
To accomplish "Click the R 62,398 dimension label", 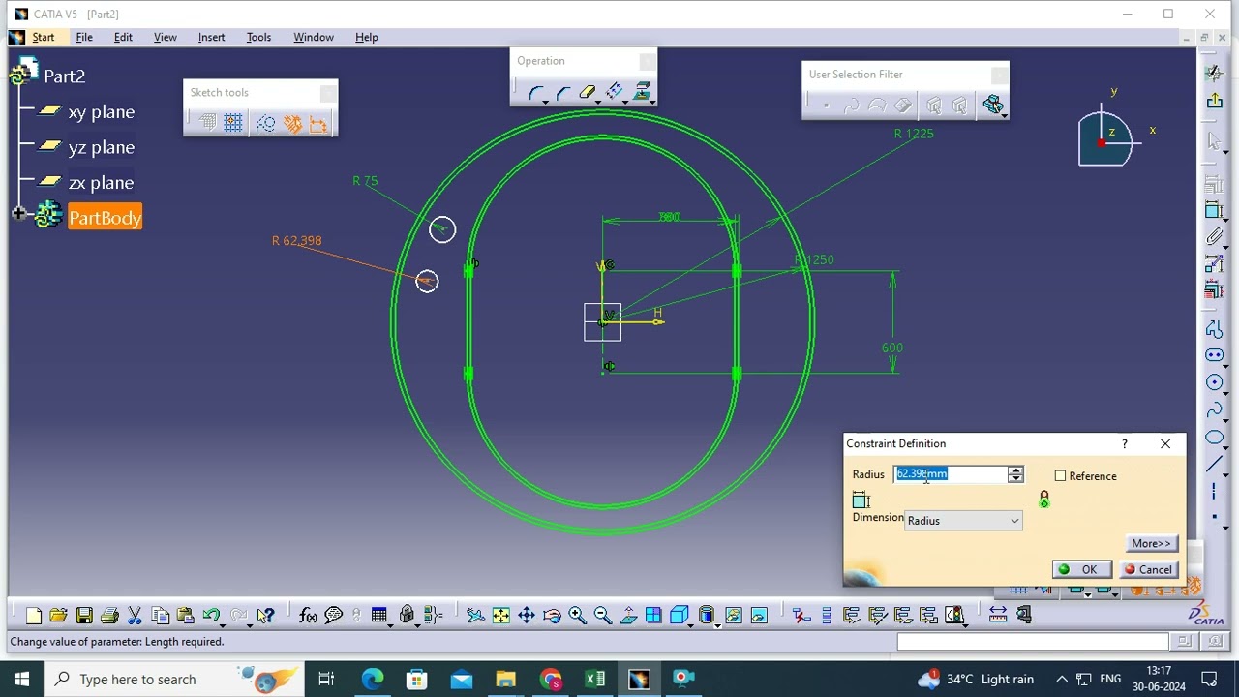I will (x=296, y=241).
